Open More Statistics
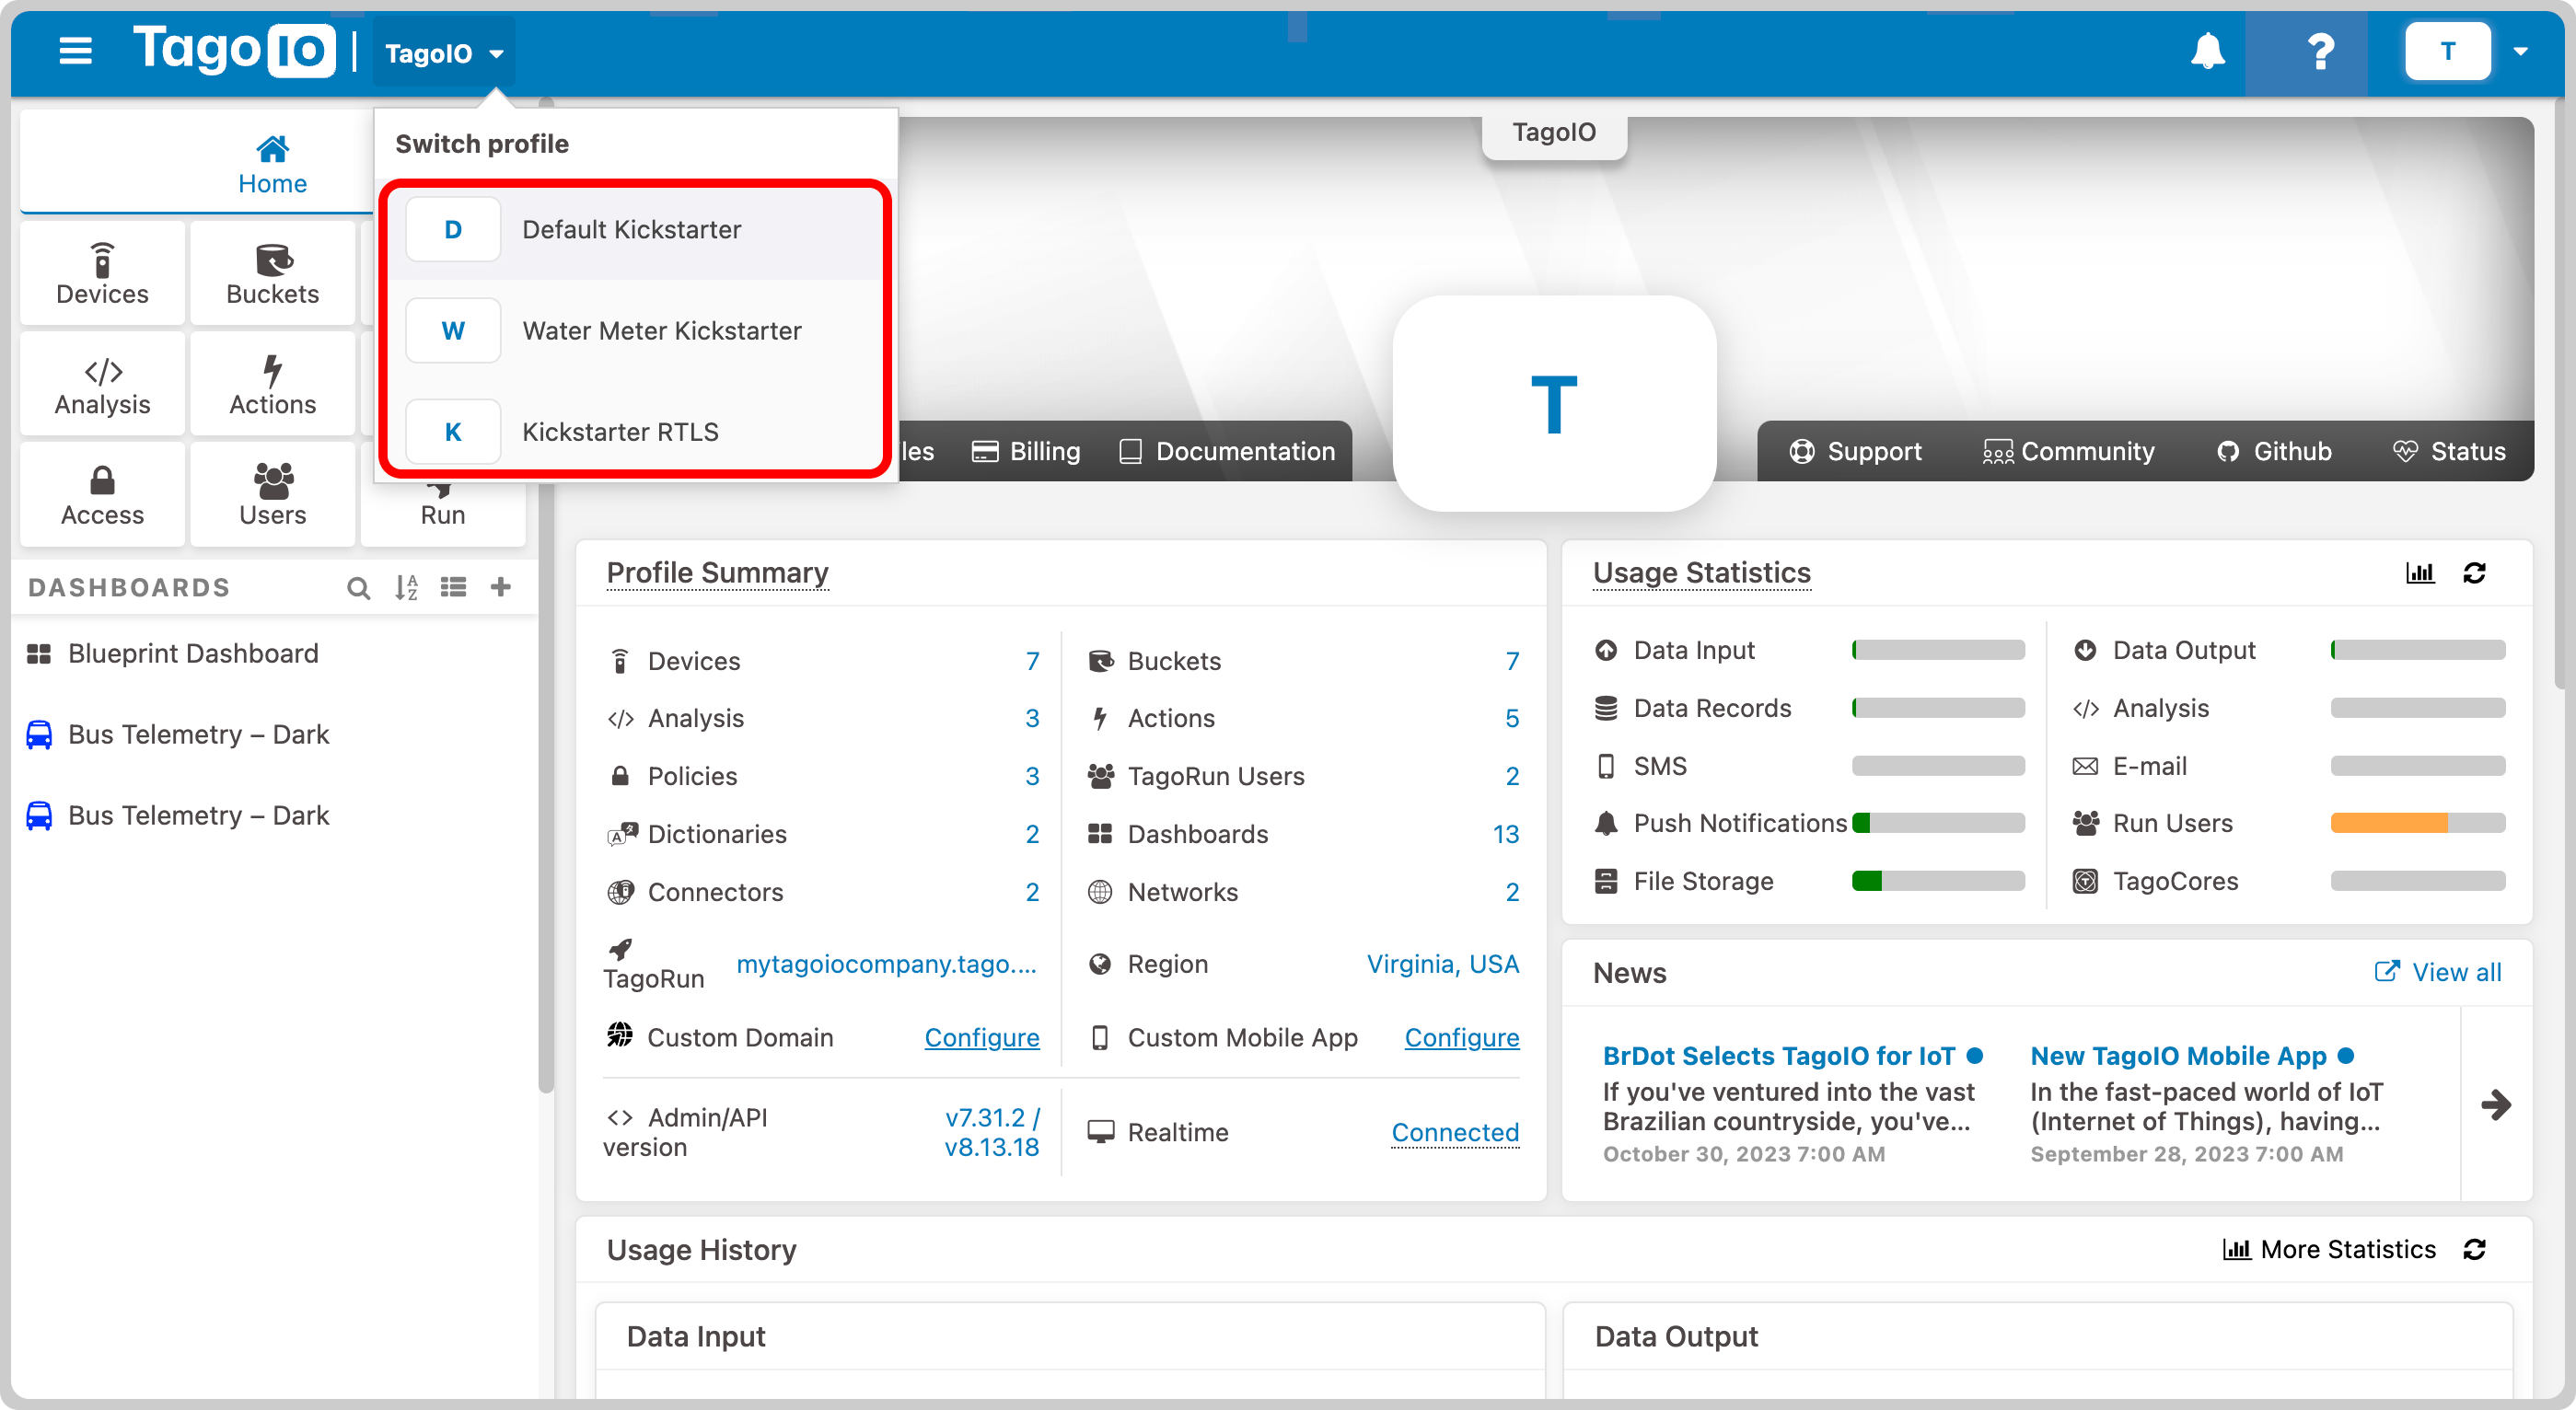 (2329, 1249)
